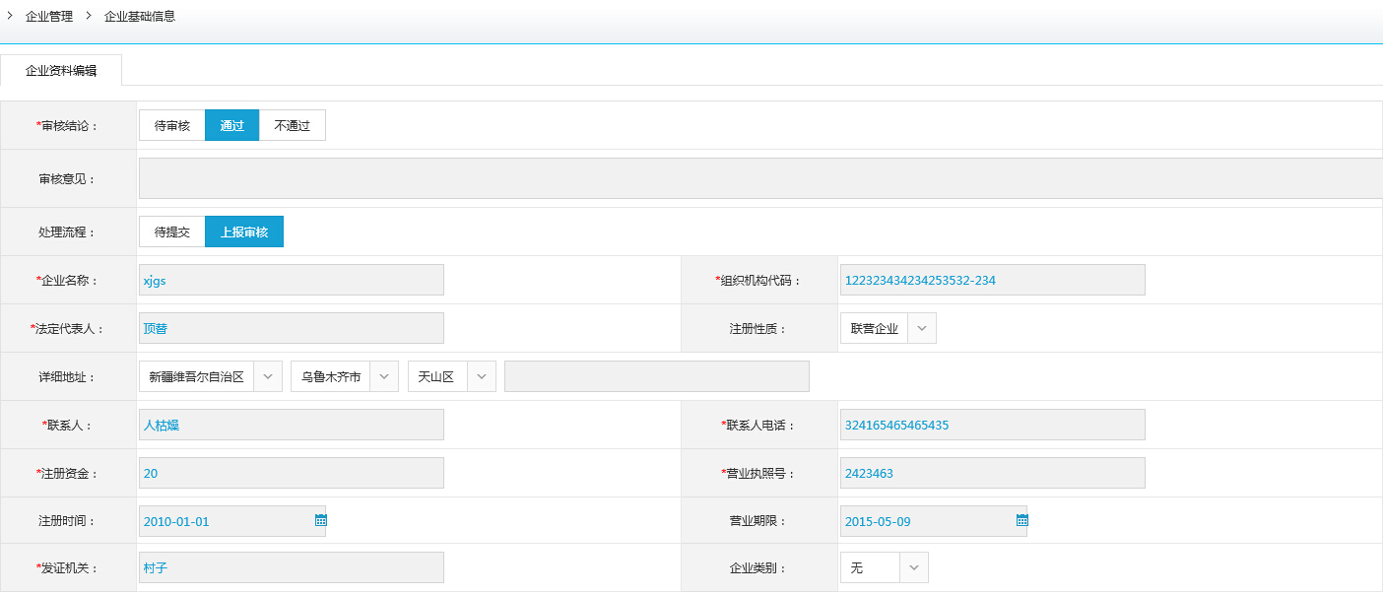Screen dimensions: 1383x595
Task: Choose 上报审核 process flow option
Action: [x=244, y=232]
